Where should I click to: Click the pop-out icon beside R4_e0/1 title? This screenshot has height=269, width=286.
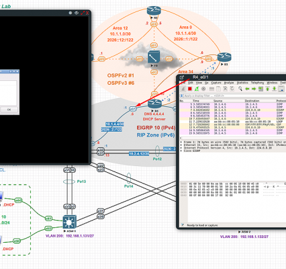click(182, 77)
